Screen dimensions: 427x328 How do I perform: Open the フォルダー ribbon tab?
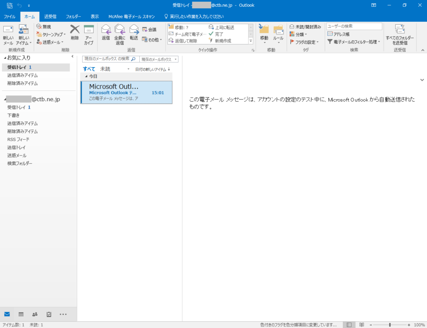coord(73,17)
